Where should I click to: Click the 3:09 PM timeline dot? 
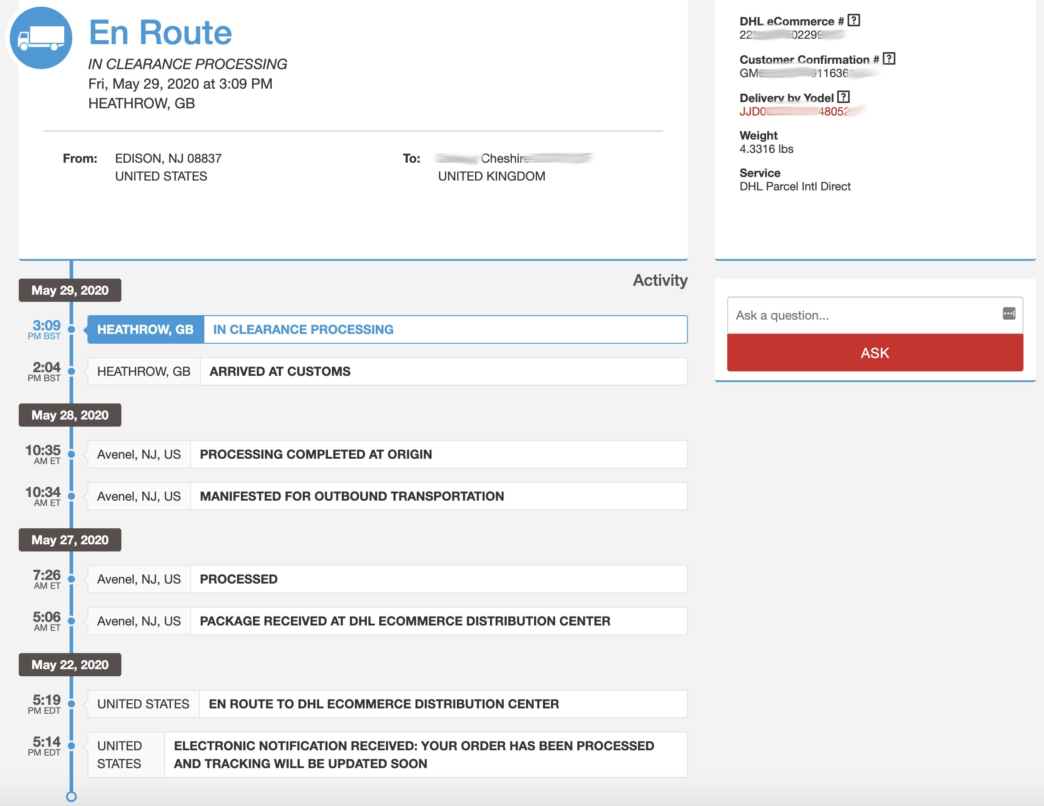coord(71,329)
